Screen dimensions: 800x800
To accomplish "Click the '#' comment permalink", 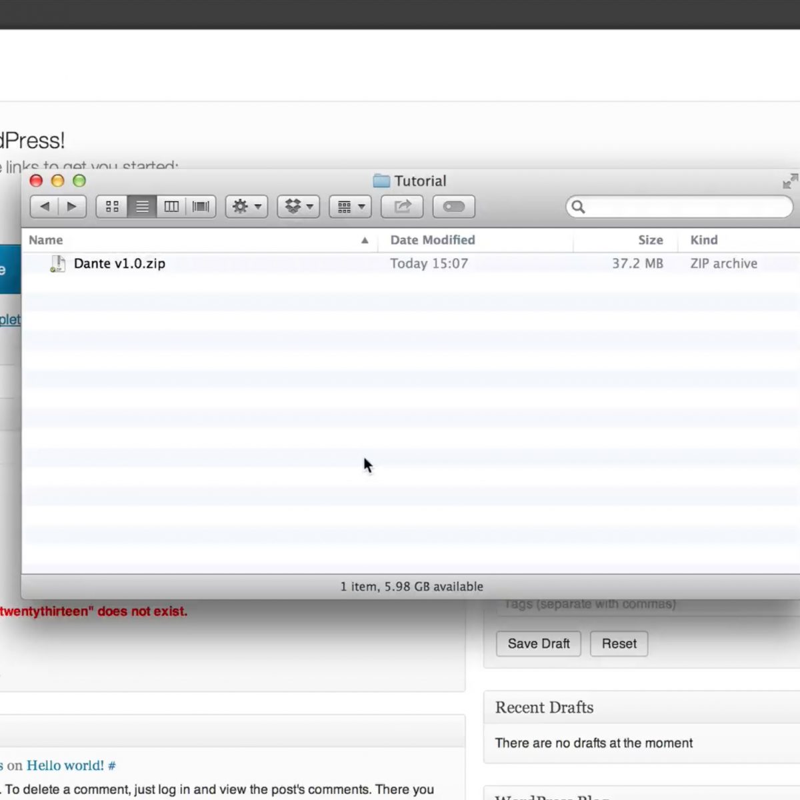I will click(x=111, y=766).
